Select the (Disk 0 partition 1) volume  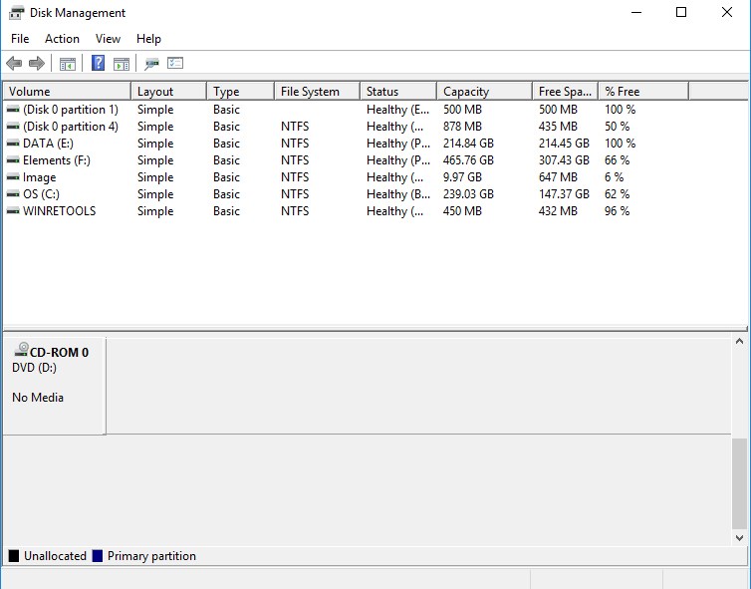tap(71, 110)
